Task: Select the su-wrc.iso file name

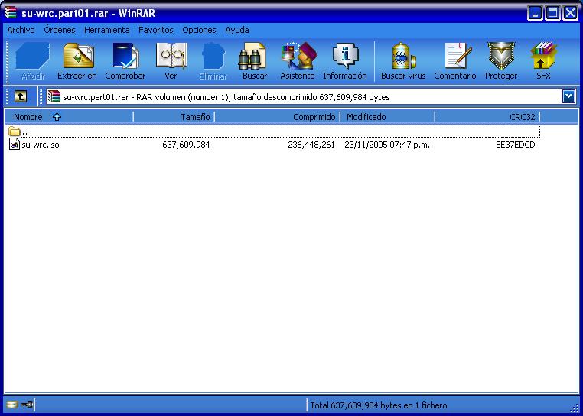Action: coord(41,145)
